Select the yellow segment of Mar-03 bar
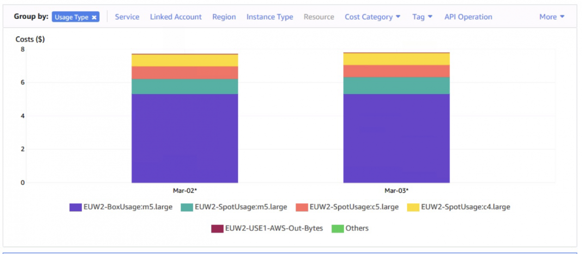Viewport: 582px width, 254px height. pyautogui.click(x=396, y=59)
